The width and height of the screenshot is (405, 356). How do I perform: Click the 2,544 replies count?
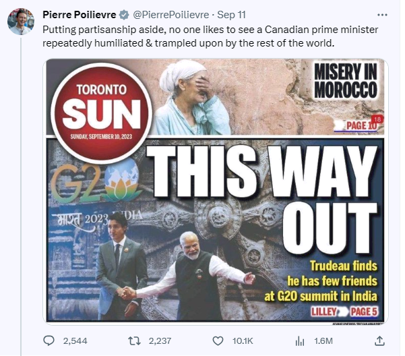point(75,341)
